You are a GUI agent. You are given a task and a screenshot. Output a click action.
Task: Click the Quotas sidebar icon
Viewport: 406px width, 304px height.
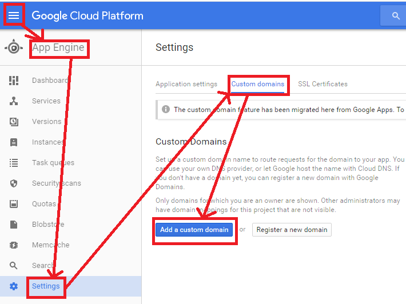pos(14,204)
